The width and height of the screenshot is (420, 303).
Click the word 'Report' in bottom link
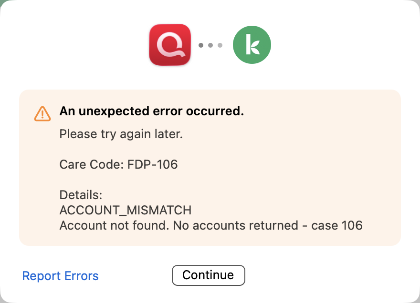click(40, 276)
